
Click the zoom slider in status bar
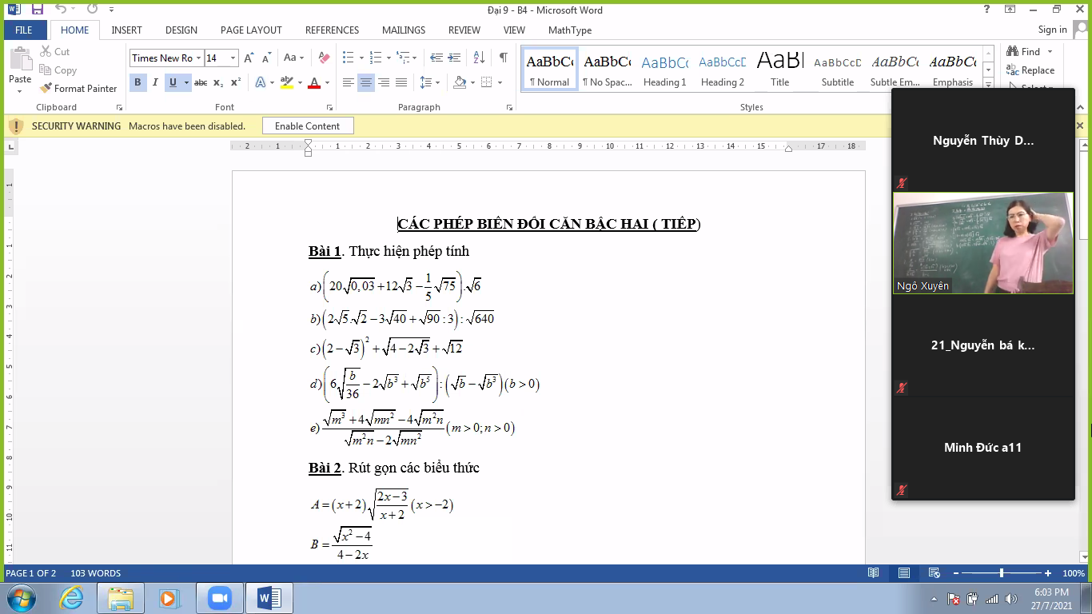(1002, 573)
